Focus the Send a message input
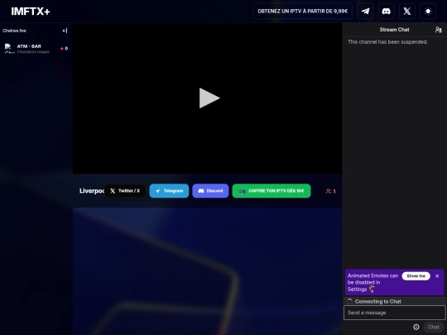Viewport: 447px width, 335px height. (x=395, y=313)
